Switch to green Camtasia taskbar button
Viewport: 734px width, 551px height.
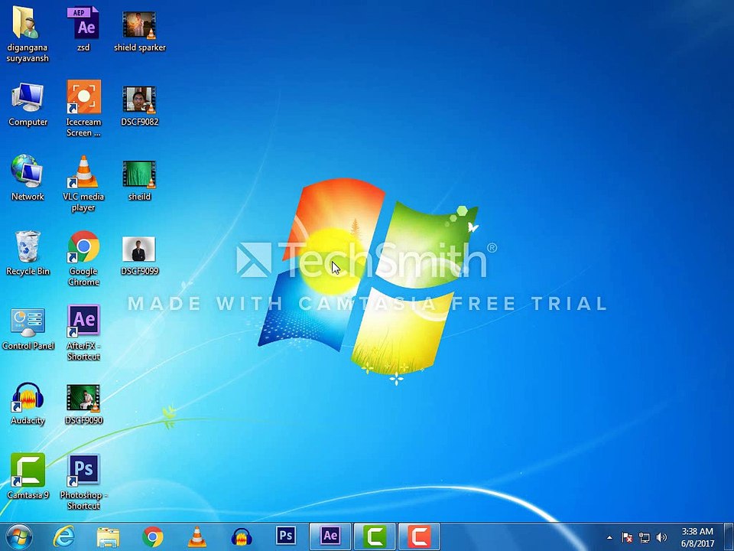tap(375, 537)
